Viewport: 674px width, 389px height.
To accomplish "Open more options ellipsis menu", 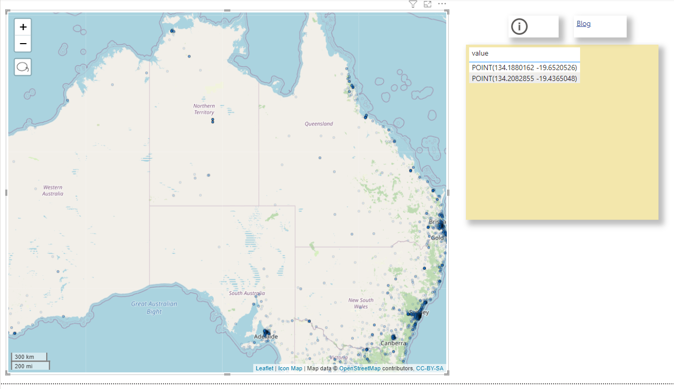I will click(x=442, y=4).
